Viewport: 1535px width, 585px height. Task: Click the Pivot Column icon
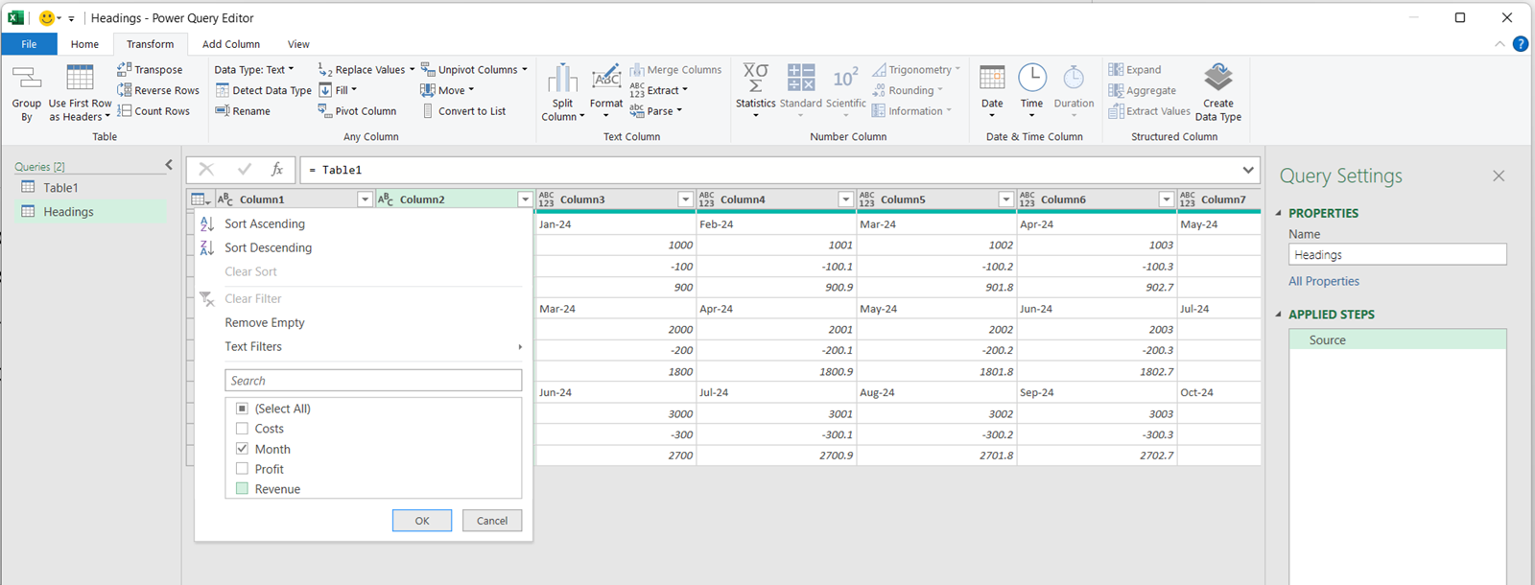point(324,111)
